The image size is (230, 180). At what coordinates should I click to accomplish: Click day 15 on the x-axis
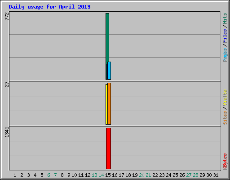pos(108,175)
